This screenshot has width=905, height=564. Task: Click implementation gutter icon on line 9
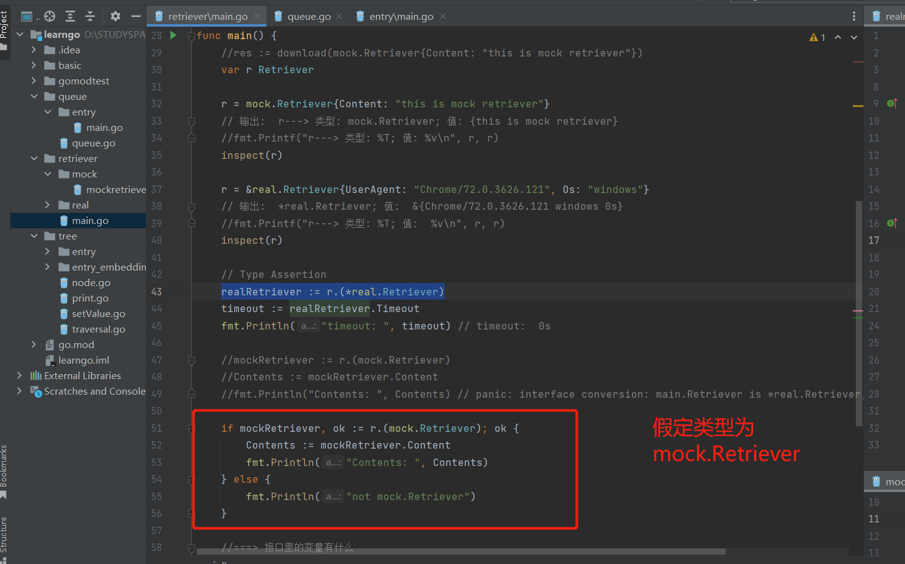point(892,104)
